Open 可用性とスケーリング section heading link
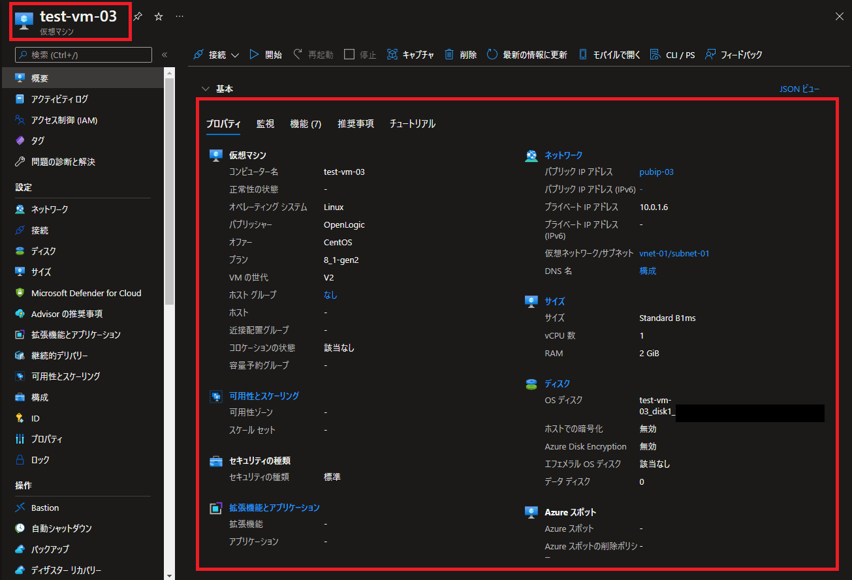 click(264, 396)
